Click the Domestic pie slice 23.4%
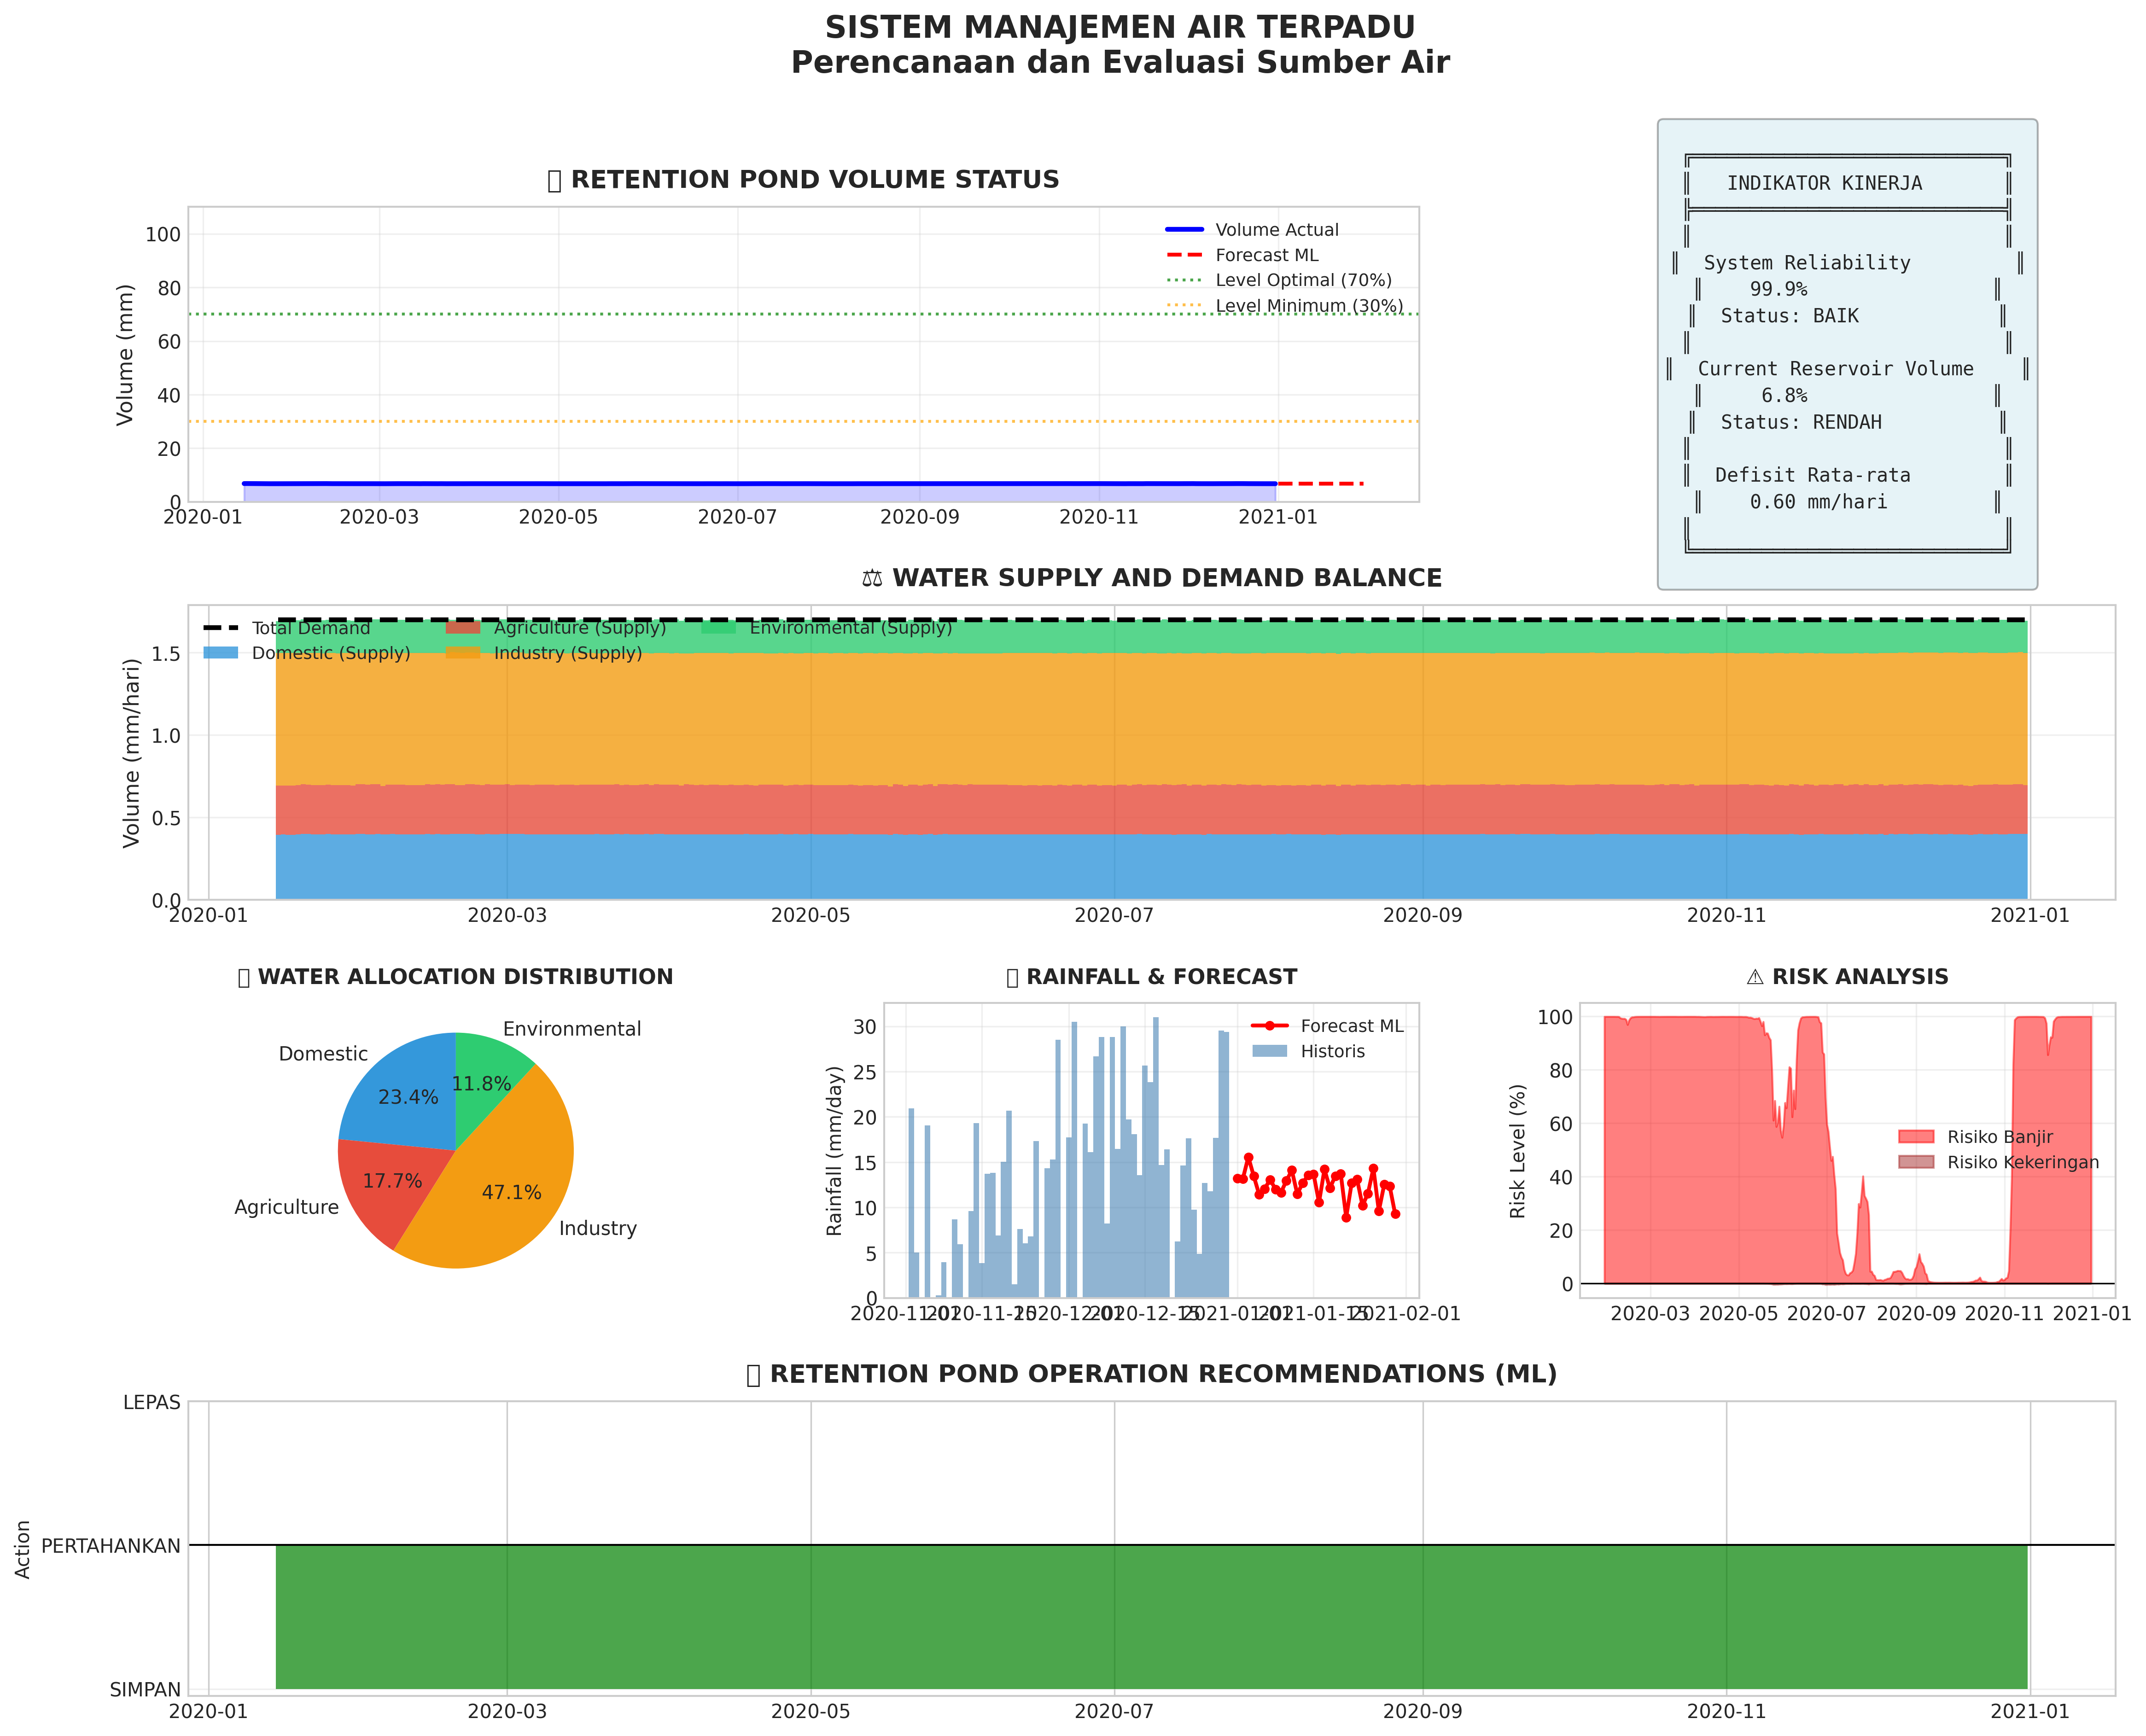The height and width of the screenshot is (1736, 2146). pos(408,1097)
